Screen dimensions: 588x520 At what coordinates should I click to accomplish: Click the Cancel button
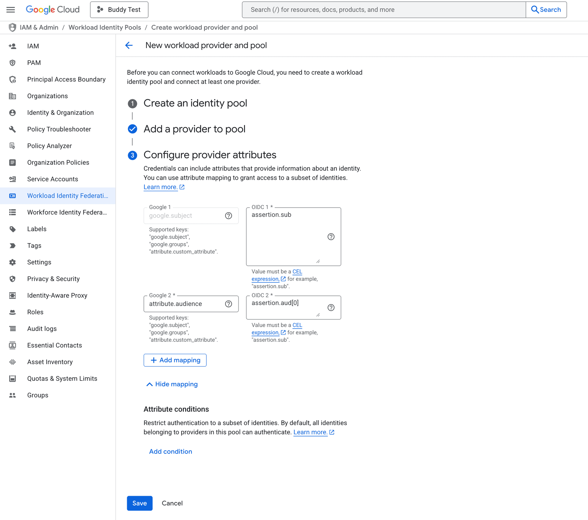[172, 503]
